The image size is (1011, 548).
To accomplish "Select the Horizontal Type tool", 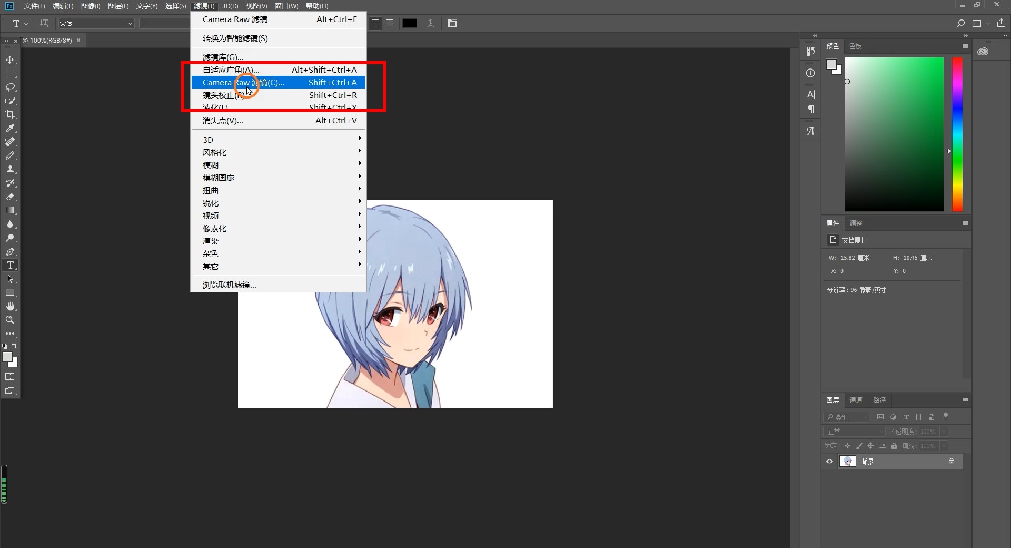I will click(10, 265).
